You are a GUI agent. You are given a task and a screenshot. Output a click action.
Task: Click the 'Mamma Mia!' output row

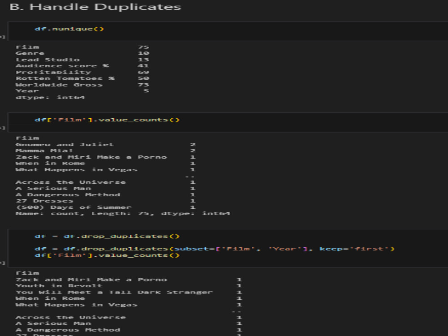(x=106, y=151)
